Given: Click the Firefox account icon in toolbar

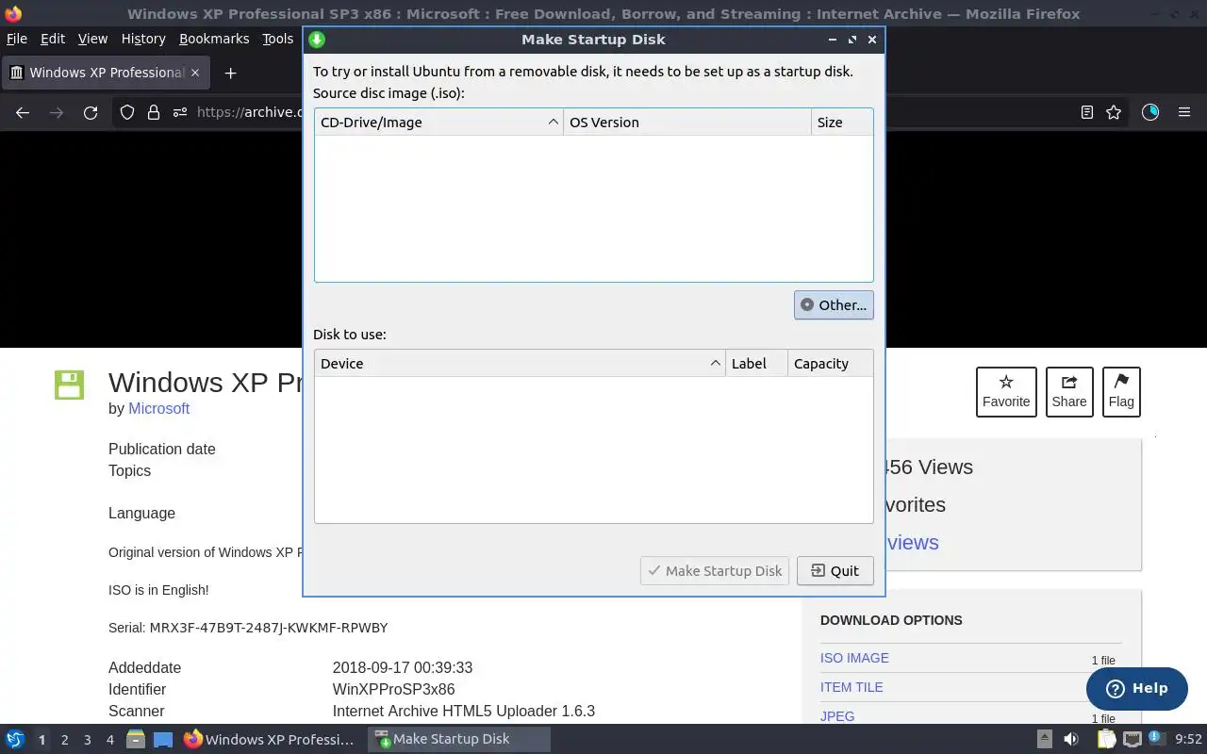Looking at the screenshot, I should (x=1150, y=112).
